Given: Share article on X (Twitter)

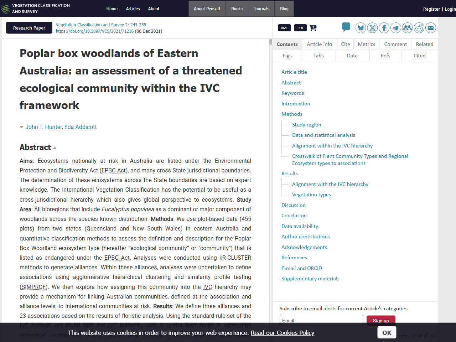Looking at the screenshot, I should [372, 28].
